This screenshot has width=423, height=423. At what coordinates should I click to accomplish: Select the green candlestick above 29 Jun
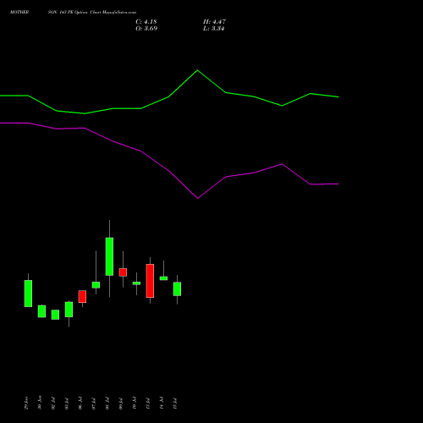[28, 294]
